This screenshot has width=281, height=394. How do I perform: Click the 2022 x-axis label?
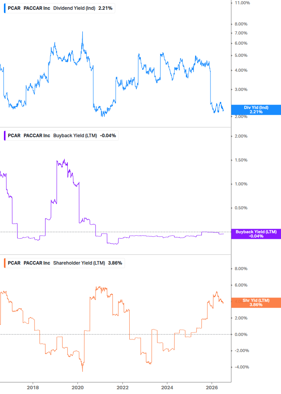[x=123, y=387]
